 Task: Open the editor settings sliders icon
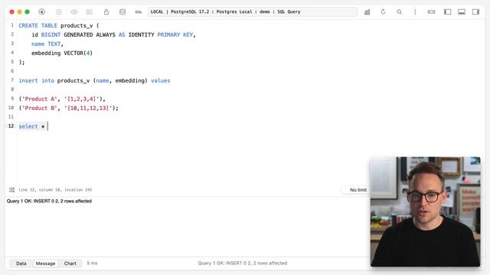point(12,189)
